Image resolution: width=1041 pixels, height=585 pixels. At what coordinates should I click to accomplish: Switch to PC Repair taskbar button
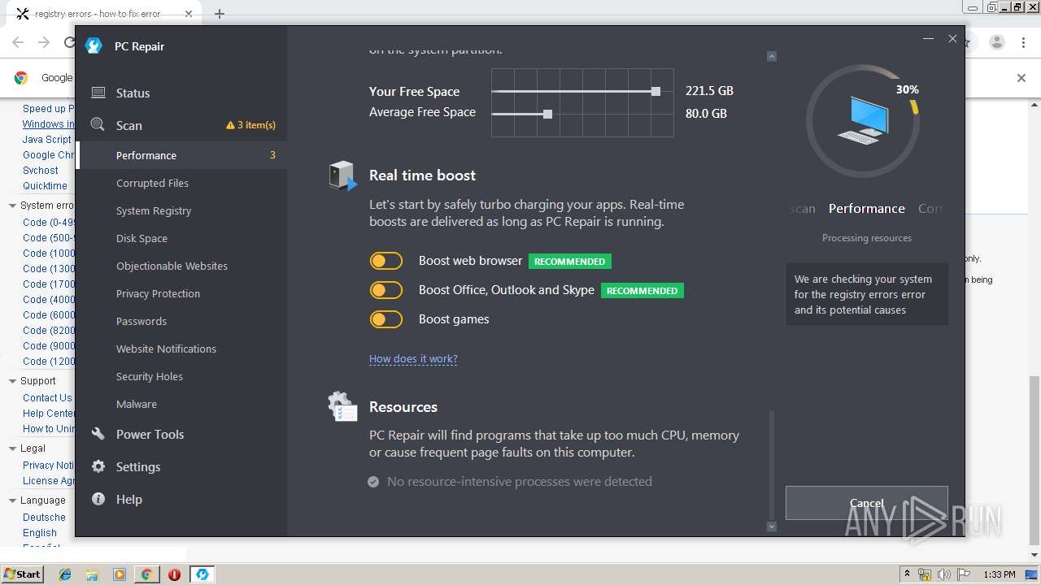pyautogui.click(x=202, y=574)
